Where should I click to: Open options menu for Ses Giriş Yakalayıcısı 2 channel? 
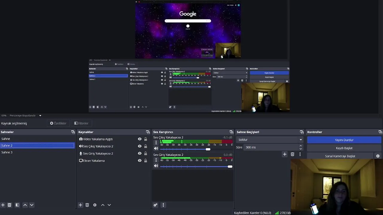[x=156, y=160]
